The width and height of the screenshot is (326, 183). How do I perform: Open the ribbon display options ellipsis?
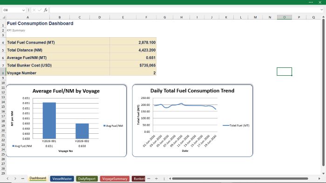311,2
